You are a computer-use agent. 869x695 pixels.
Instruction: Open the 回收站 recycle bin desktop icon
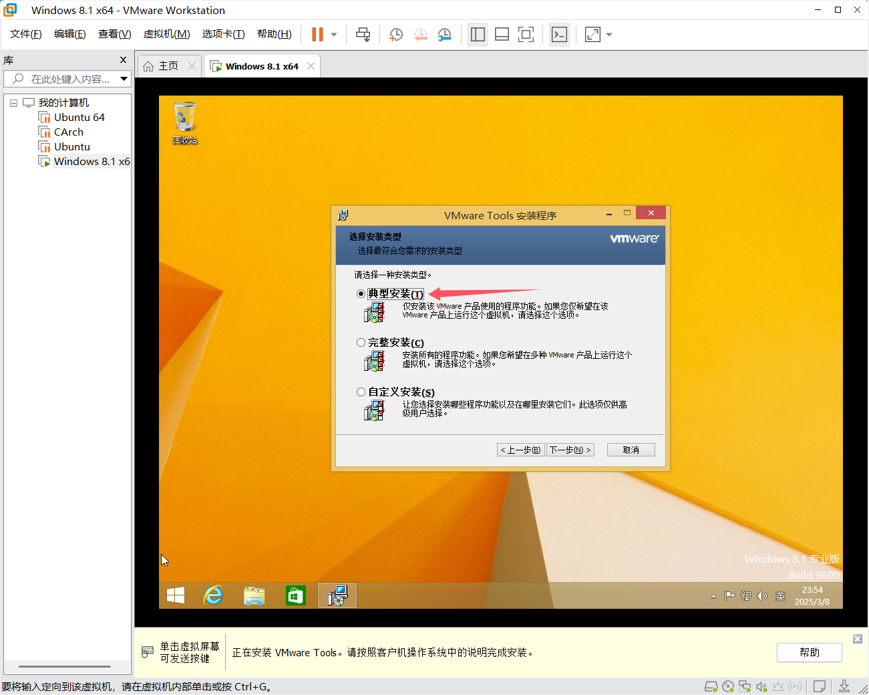tap(185, 122)
